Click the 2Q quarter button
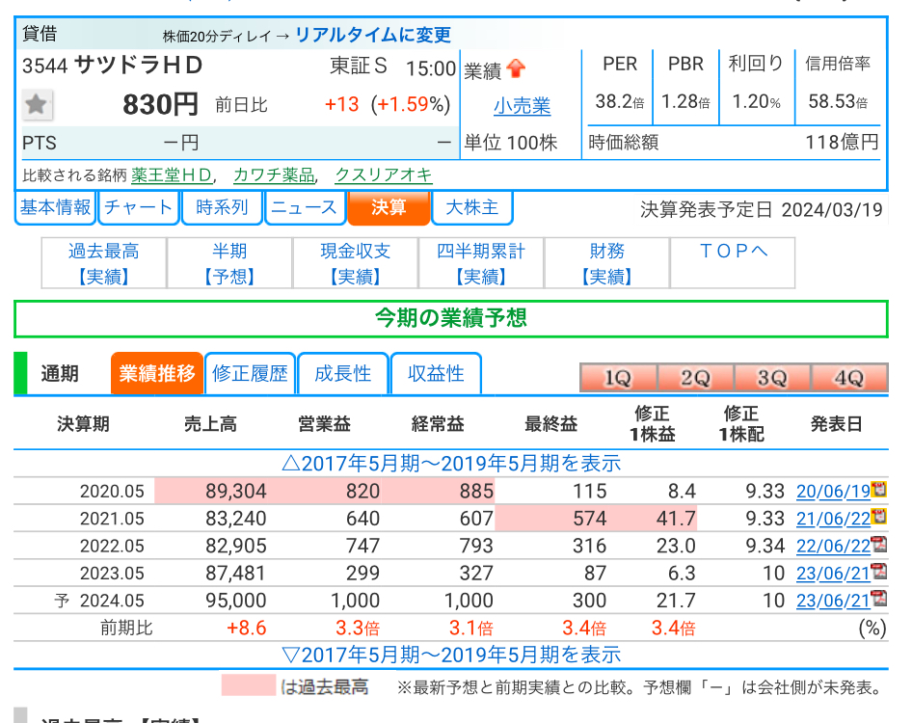 click(x=696, y=378)
